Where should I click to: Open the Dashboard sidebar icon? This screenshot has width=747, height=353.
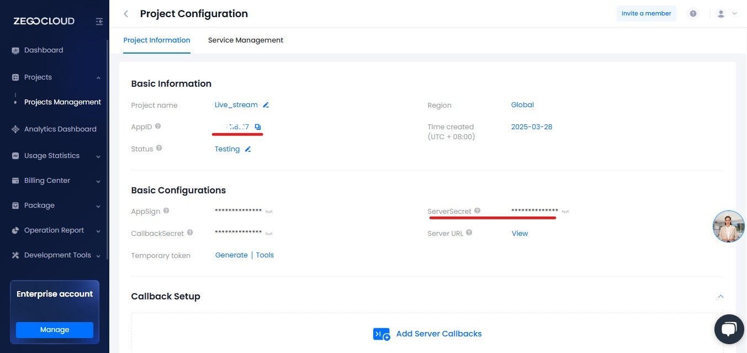(x=15, y=50)
